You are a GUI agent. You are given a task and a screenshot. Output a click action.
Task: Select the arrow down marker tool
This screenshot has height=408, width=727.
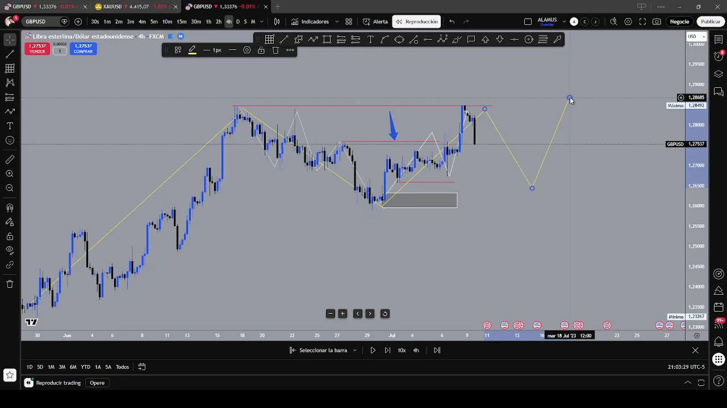(500, 39)
